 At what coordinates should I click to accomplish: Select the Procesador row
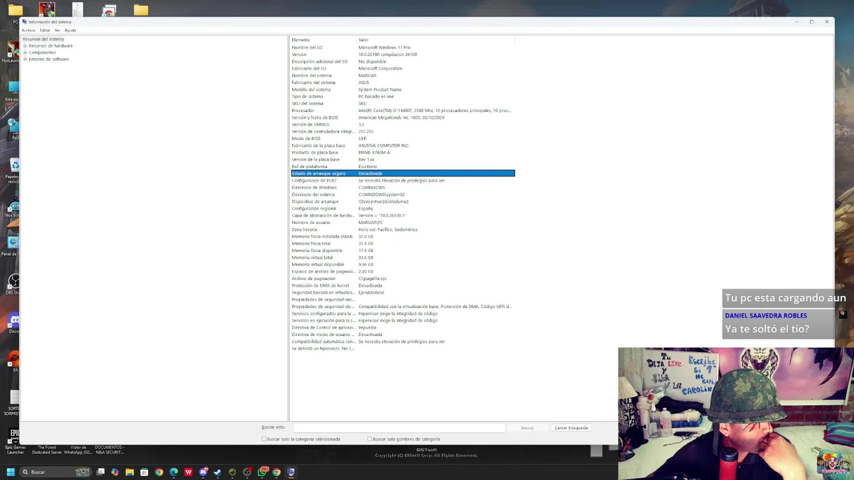(403, 111)
